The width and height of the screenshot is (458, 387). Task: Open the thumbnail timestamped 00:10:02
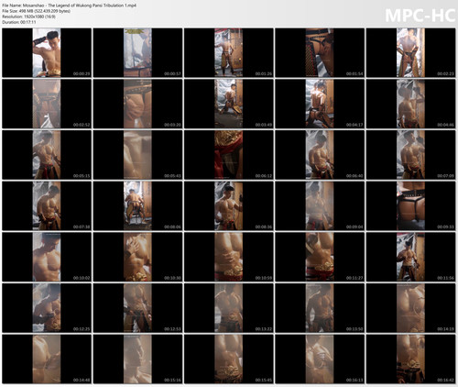tap(47, 257)
